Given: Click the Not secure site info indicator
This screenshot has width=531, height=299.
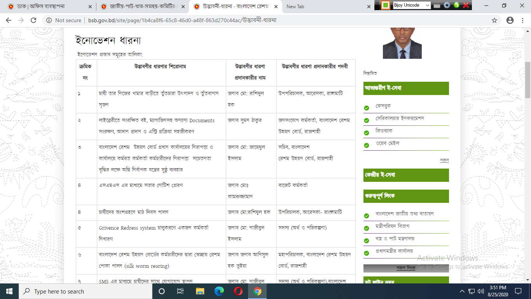Looking at the screenshot, I should [64, 20].
